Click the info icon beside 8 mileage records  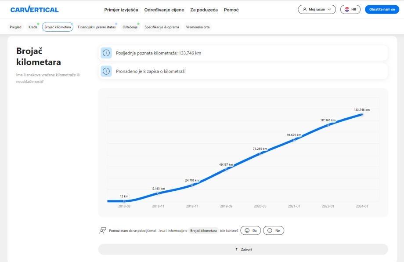[106, 71]
